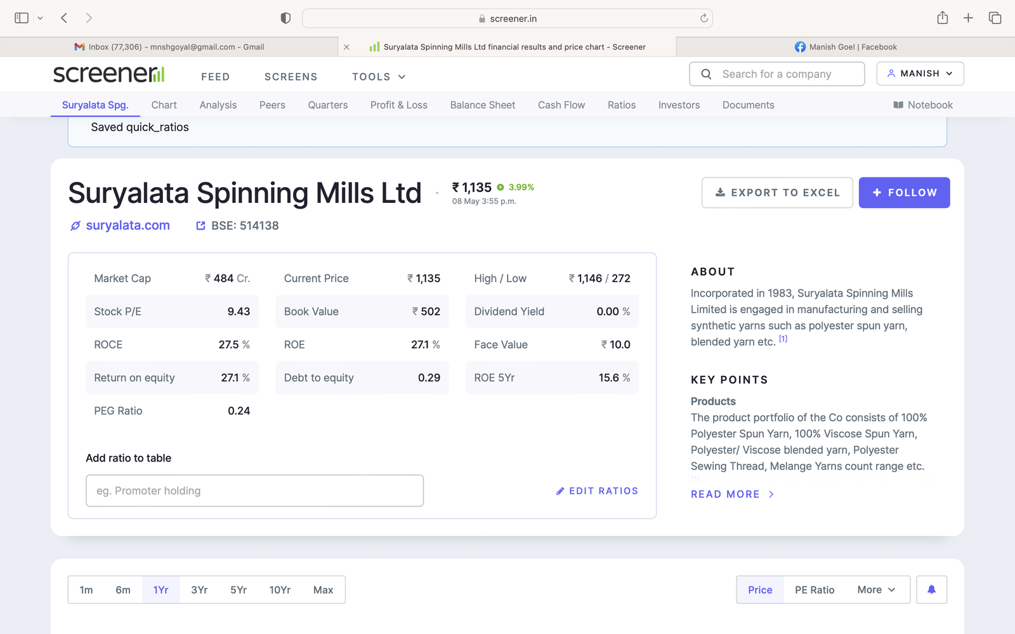Open a new Safari tab with plus icon
The image size is (1015, 634).
click(x=968, y=18)
